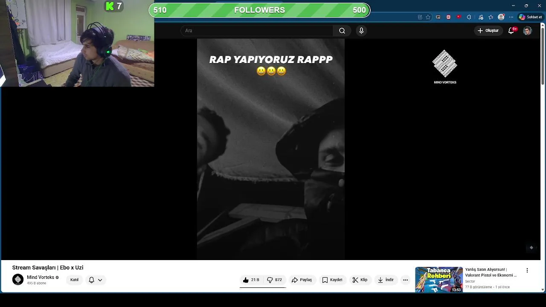Click the green Kick logo overlay
Viewport: 546px width, 307px height.
pos(110,6)
